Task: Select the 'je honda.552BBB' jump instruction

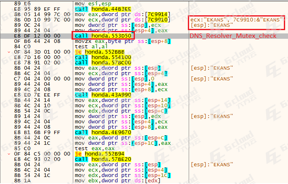Action: click(100, 52)
